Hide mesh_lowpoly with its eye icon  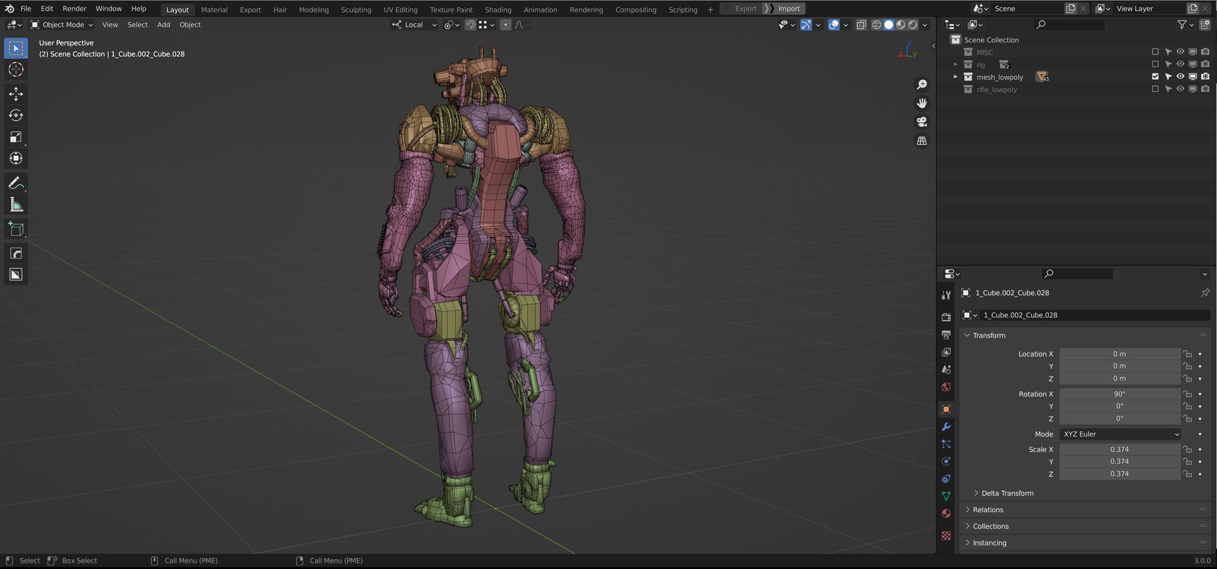[1180, 77]
